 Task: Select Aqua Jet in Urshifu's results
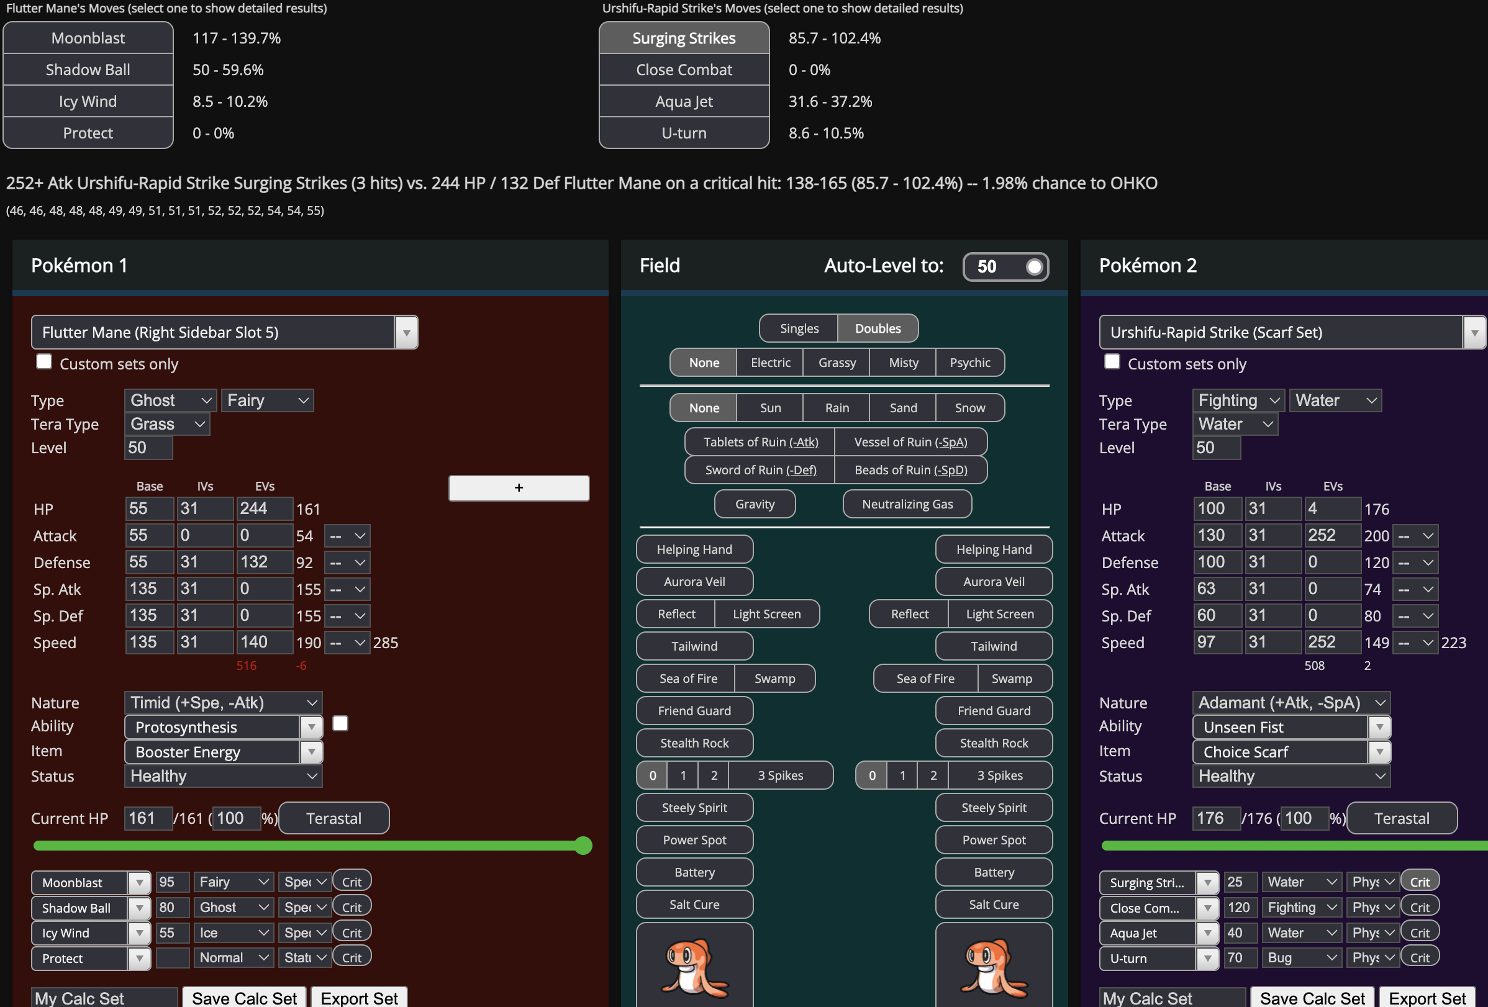click(x=684, y=101)
